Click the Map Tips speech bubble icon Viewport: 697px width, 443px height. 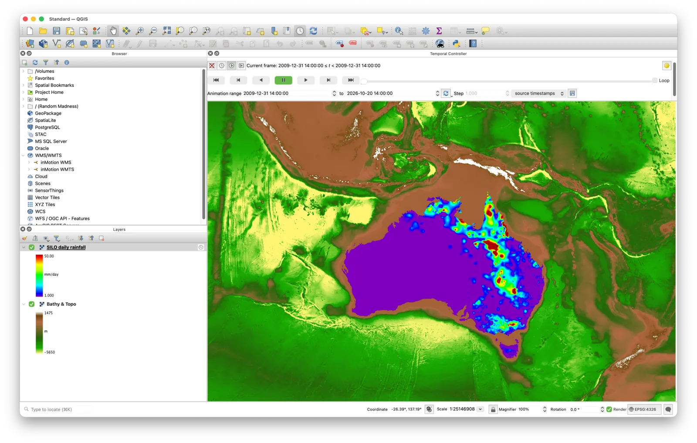pyautogui.click(x=485, y=31)
